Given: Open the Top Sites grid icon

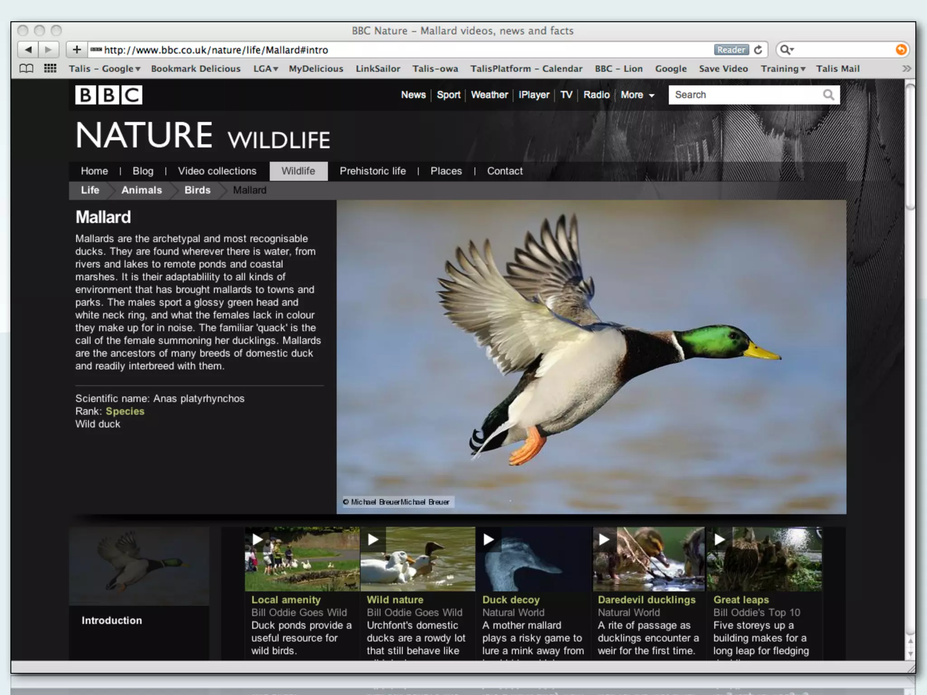Looking at the screenshot, I should click(50, 69).
